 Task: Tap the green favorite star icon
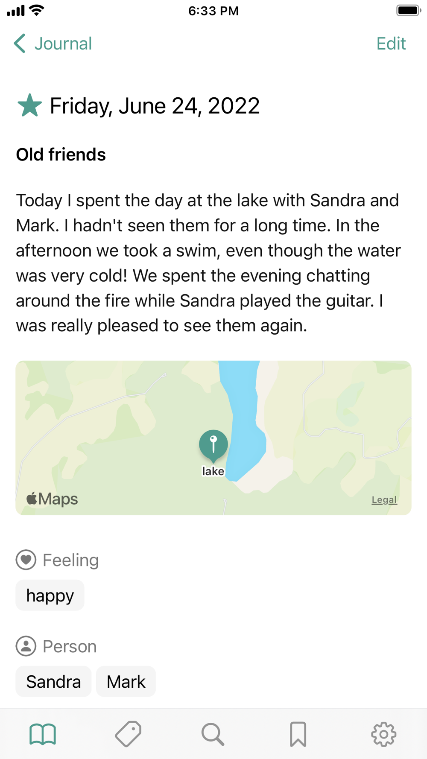pos(29,105)
